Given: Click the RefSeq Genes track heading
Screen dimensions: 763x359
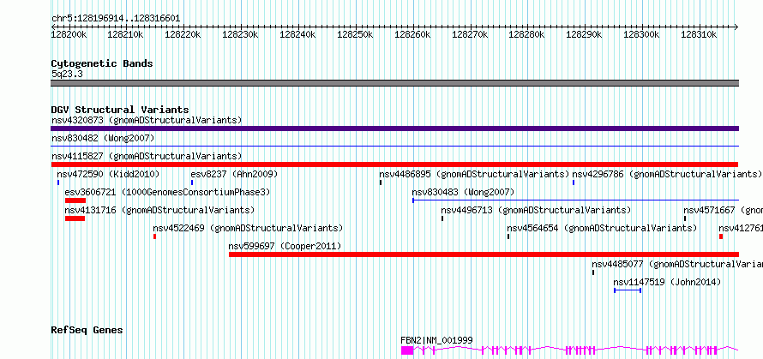Looking at the screenshot, I should [87, 331].
